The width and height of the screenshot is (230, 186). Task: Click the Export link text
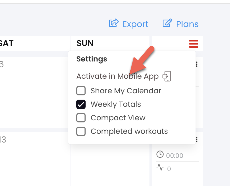135,24
